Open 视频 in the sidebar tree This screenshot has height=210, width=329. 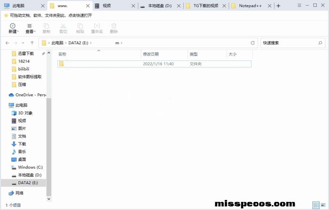point(22,121)
